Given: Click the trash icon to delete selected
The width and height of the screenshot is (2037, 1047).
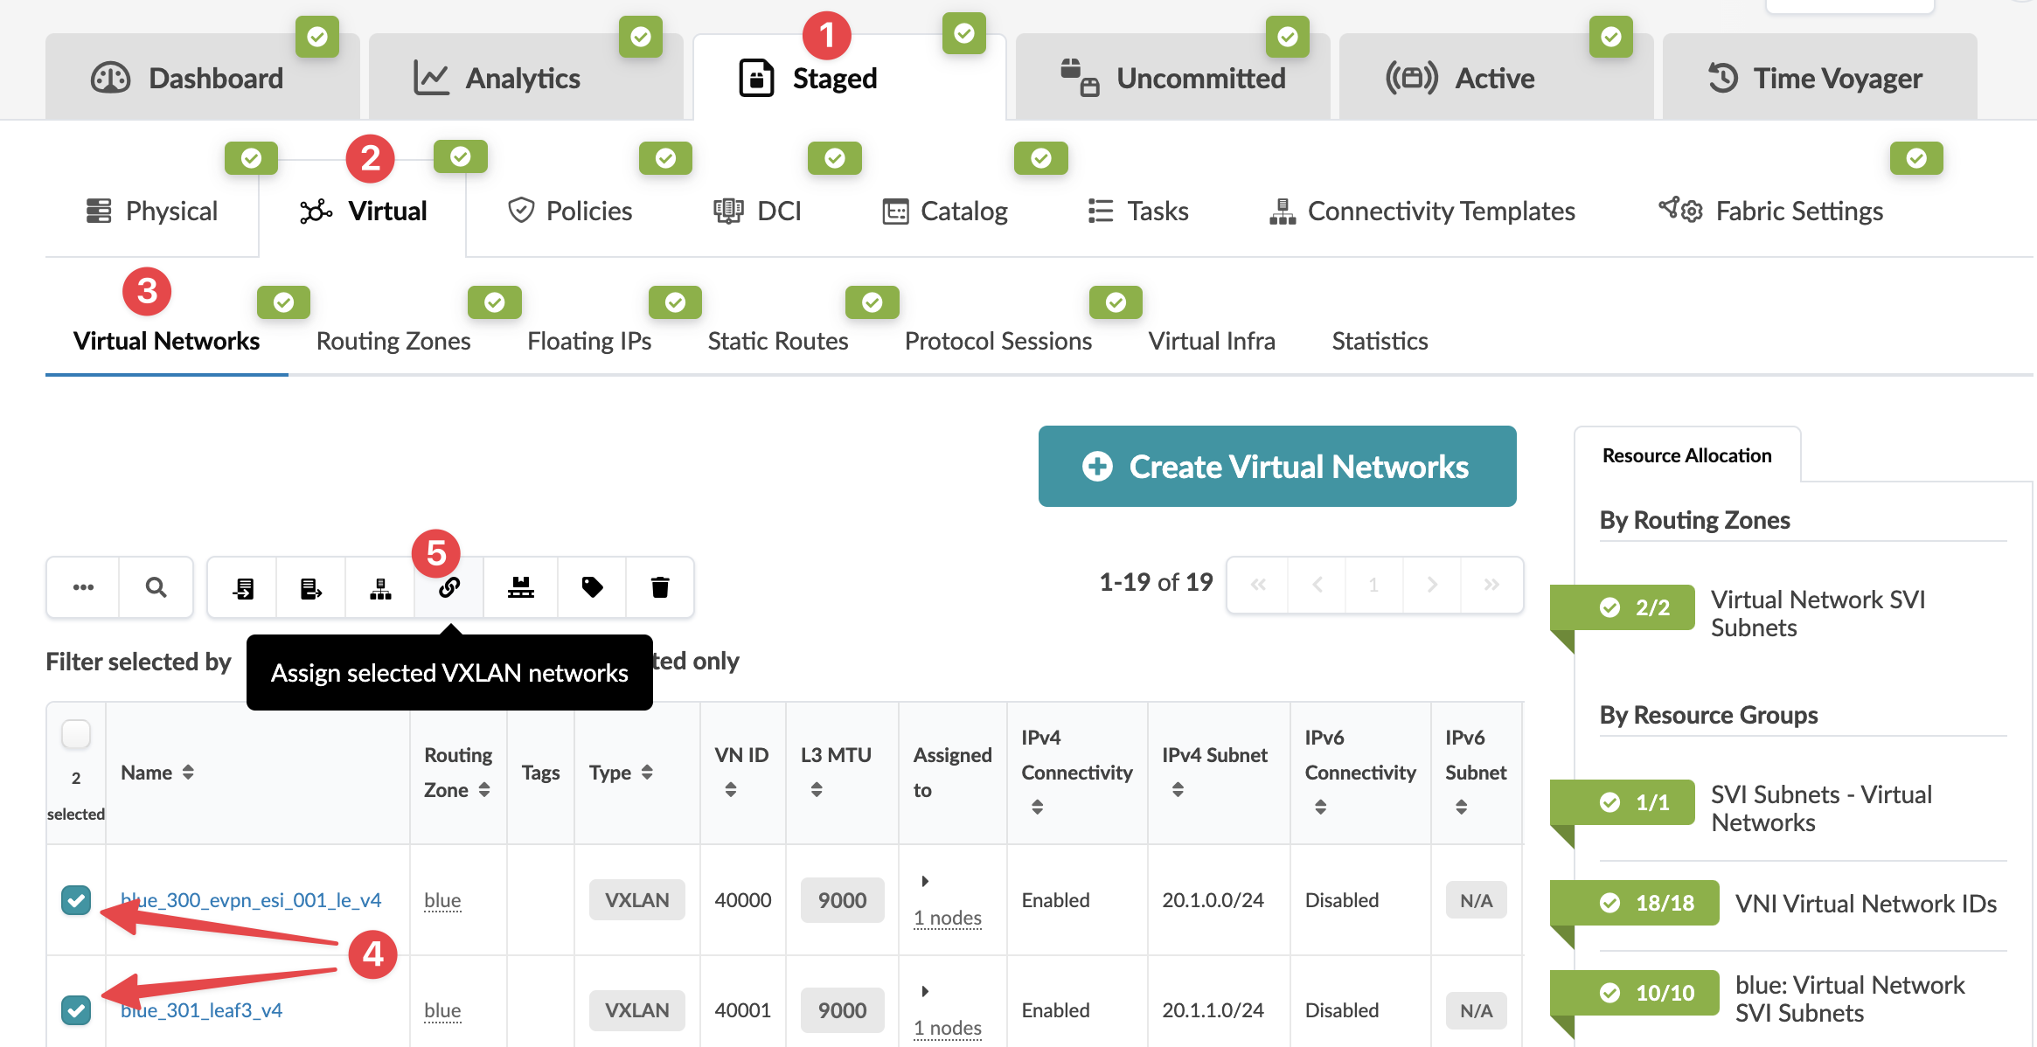Looking at the screenshot, I should (660, 587).
